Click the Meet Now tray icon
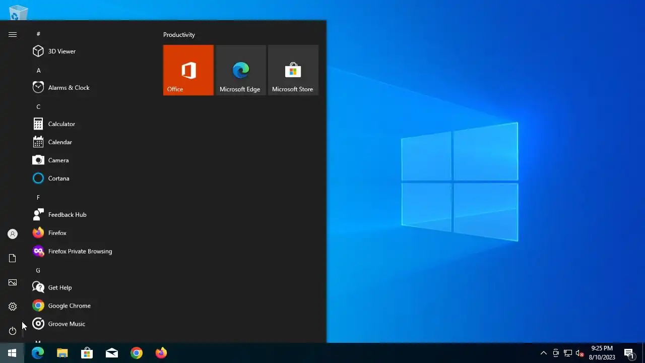645x363 pixels. 556,353
